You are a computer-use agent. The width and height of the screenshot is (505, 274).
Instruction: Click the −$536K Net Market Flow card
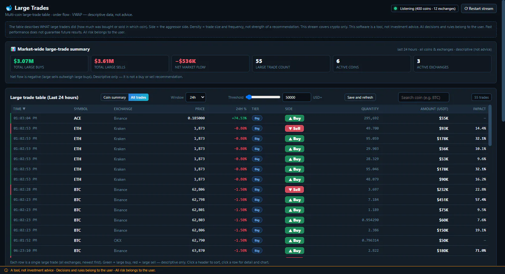tap(210, 64)
